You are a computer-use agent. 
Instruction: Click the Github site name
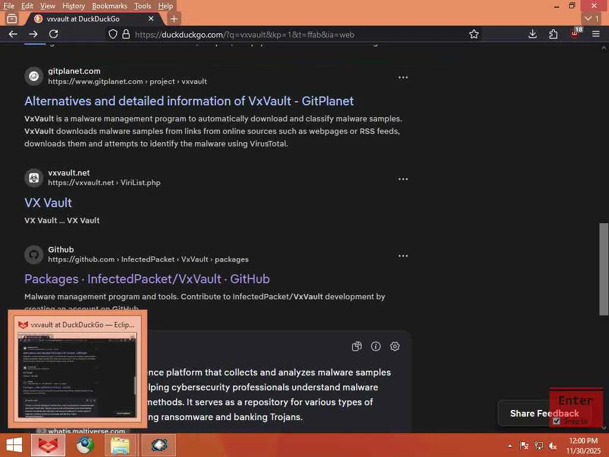coord(61,249)
